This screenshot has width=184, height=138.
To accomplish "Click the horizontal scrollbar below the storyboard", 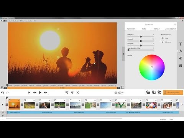I will pos(64,118).
